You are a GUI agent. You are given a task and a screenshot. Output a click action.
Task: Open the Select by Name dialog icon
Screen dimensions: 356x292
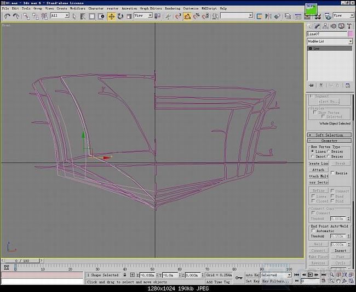[83, 16]
